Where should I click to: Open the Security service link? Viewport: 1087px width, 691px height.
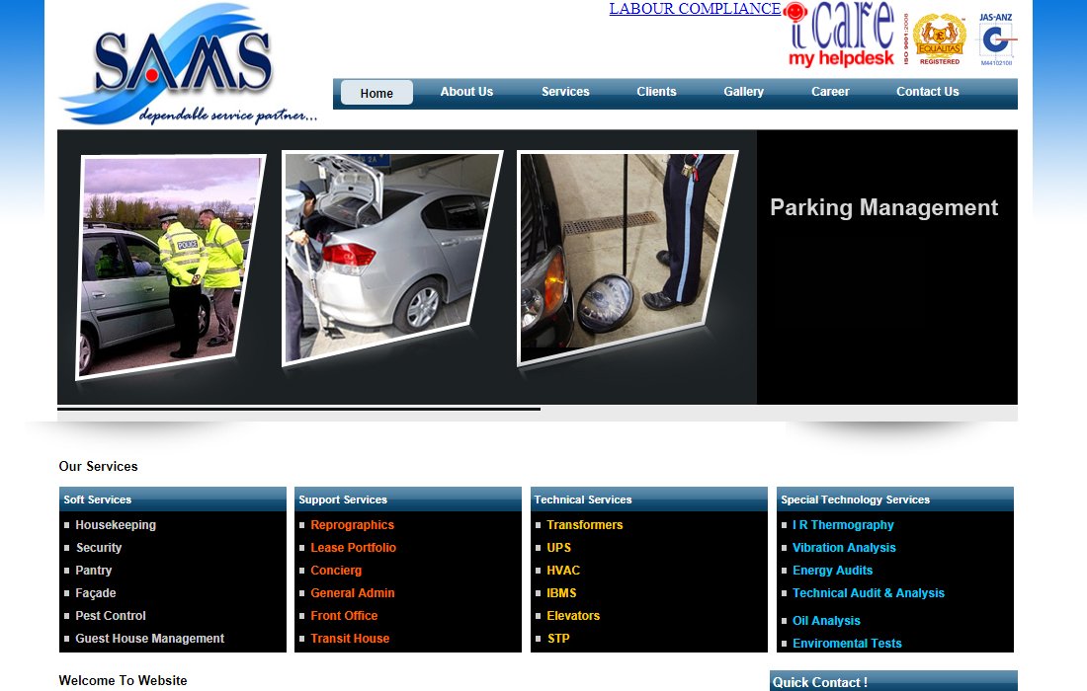tap(99, 548)
